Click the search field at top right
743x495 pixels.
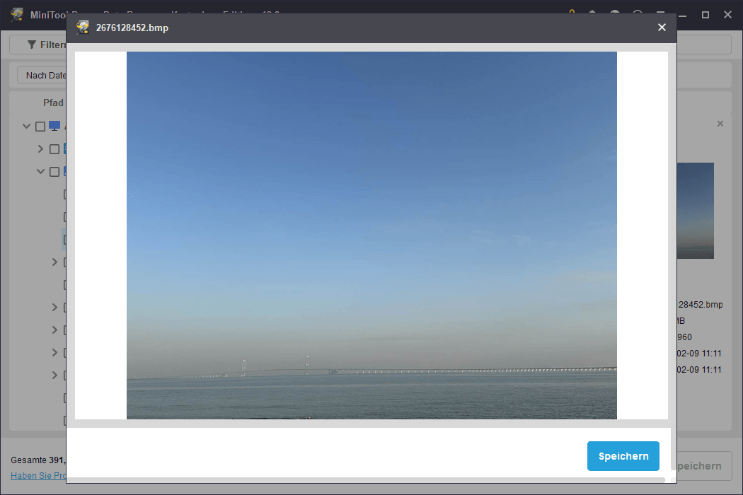[704, 45]
